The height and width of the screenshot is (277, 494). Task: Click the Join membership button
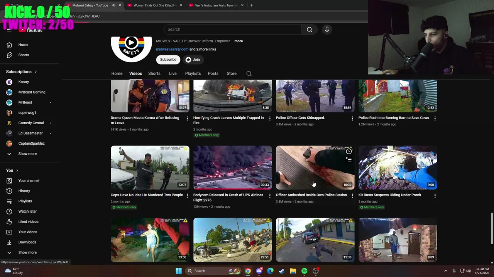coord(193,60)
